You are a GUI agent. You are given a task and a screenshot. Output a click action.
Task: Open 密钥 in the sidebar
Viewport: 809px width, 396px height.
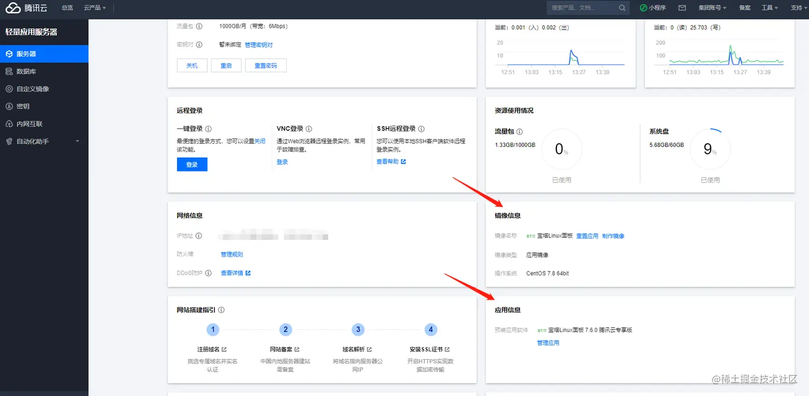[44, 106]
